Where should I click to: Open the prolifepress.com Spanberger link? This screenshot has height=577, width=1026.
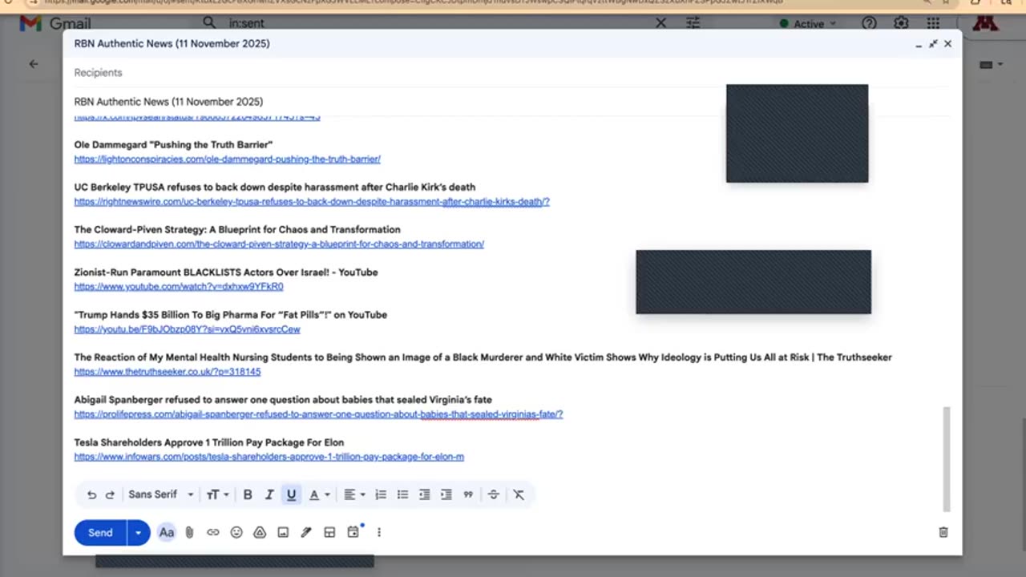click(319, 414)
